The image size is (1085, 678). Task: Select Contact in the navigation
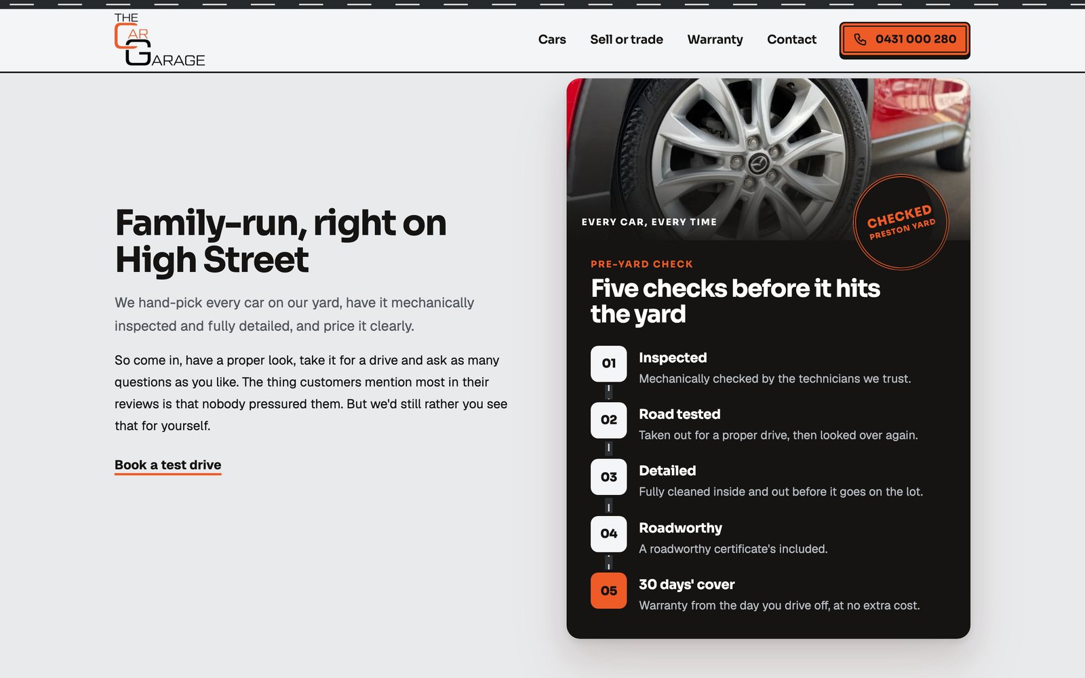click(x=791, y=39)
